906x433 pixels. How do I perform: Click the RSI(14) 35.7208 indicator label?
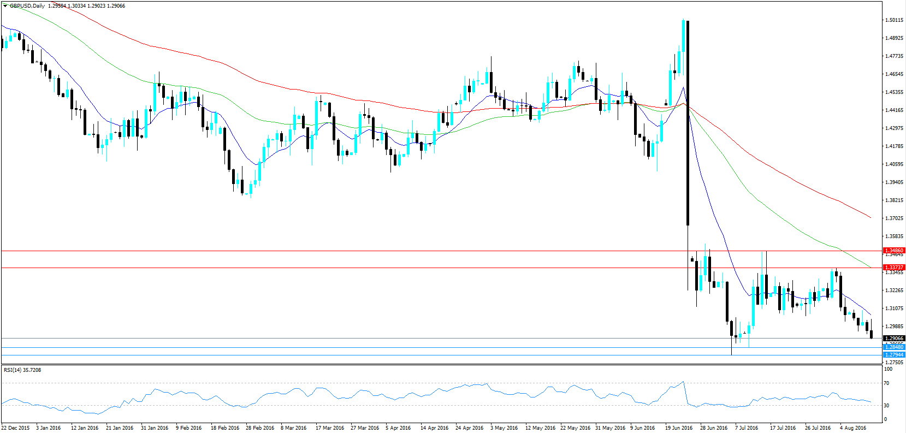click(22, 370)
